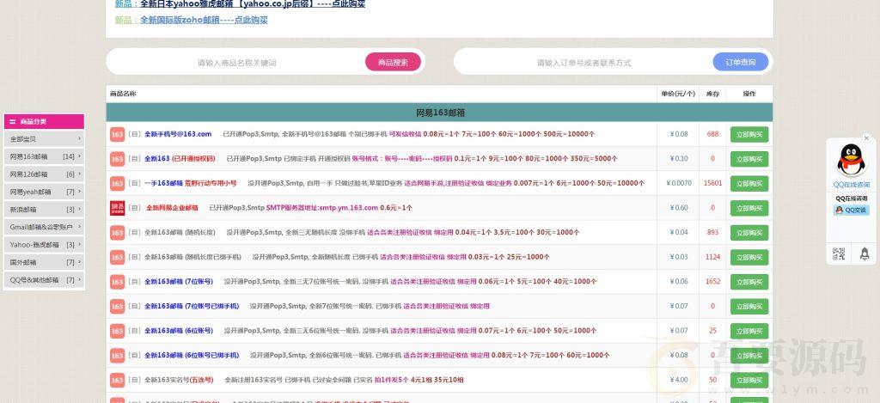Viewport: 880px width, 403px height.
Task: Click the 网易163邮箱 section header bar
Action: [x=439, y=113]
